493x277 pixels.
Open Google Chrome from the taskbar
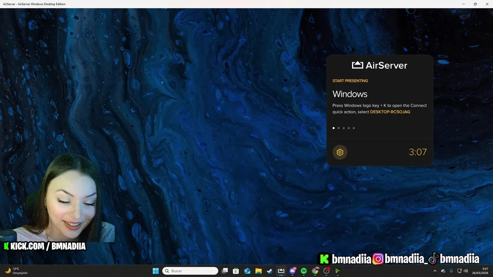[315, 271]
